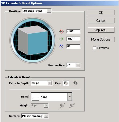
Task: Open the Perspective slider arrow
Action: (78, 65)
